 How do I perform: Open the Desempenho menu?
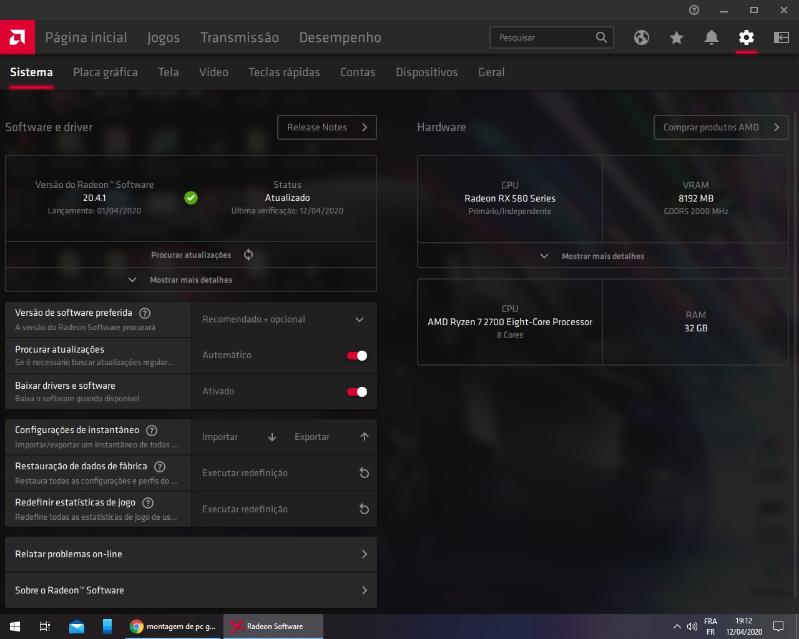[340, 37]
